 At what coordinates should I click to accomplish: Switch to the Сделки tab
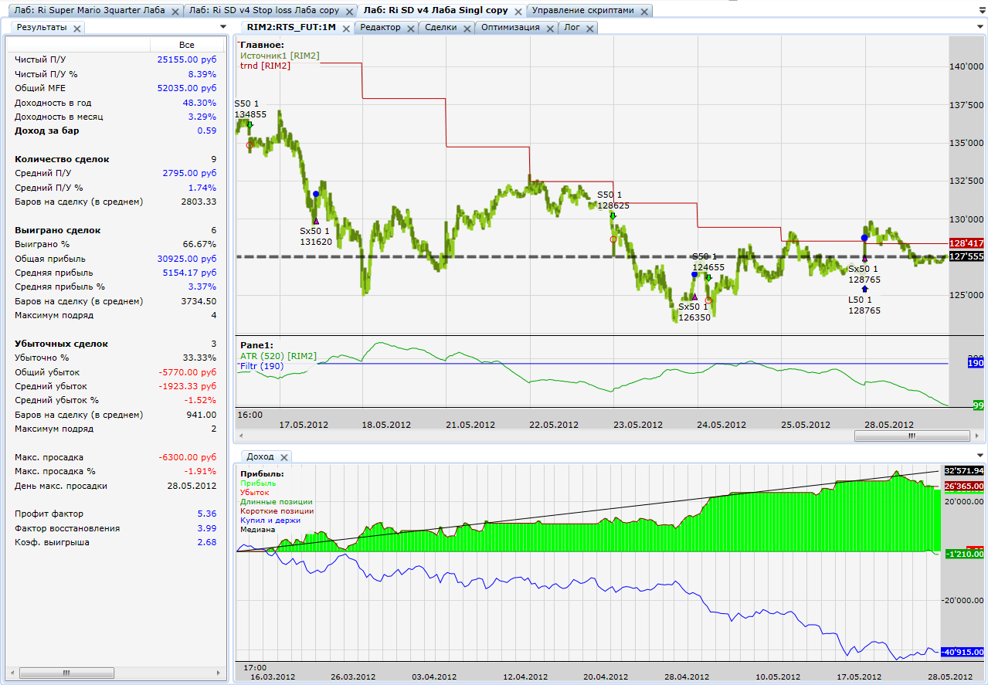click(x=441, y=27)
